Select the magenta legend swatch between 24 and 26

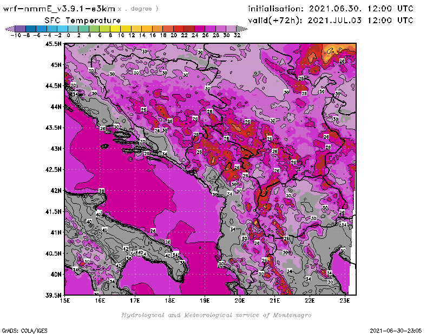(x=199, y=29)
